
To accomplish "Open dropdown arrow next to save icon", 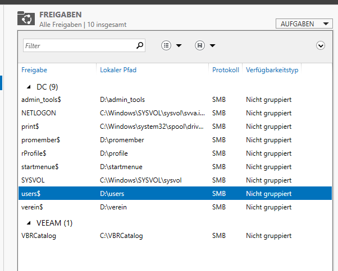I will (213, 45).
